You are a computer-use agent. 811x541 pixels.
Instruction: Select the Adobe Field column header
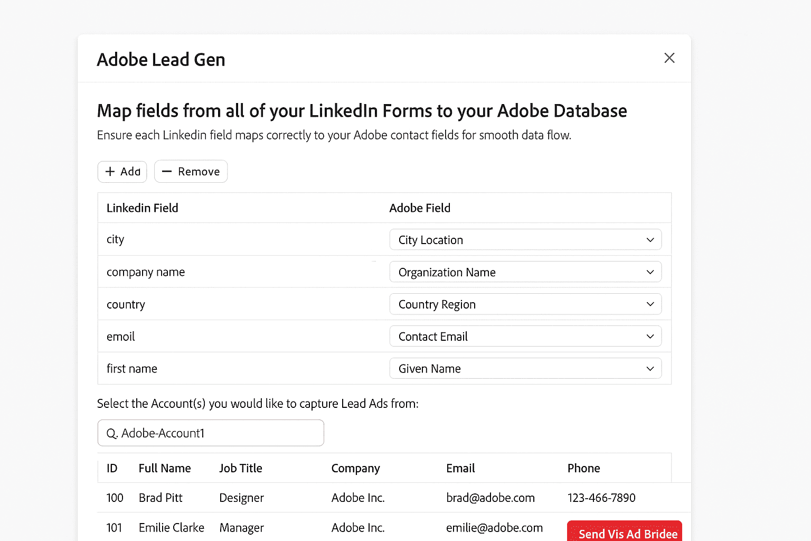click(x=420, y=208)
